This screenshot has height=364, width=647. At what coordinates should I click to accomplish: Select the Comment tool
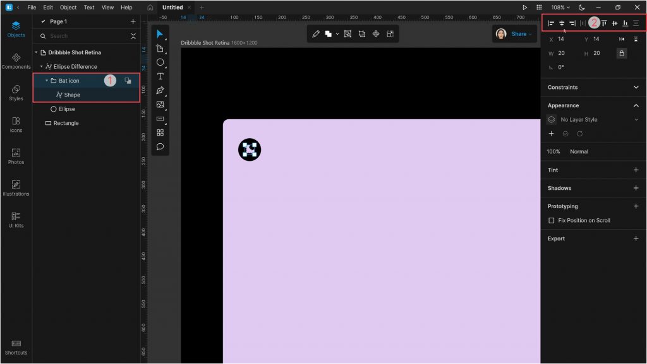[x=160, y=146]
